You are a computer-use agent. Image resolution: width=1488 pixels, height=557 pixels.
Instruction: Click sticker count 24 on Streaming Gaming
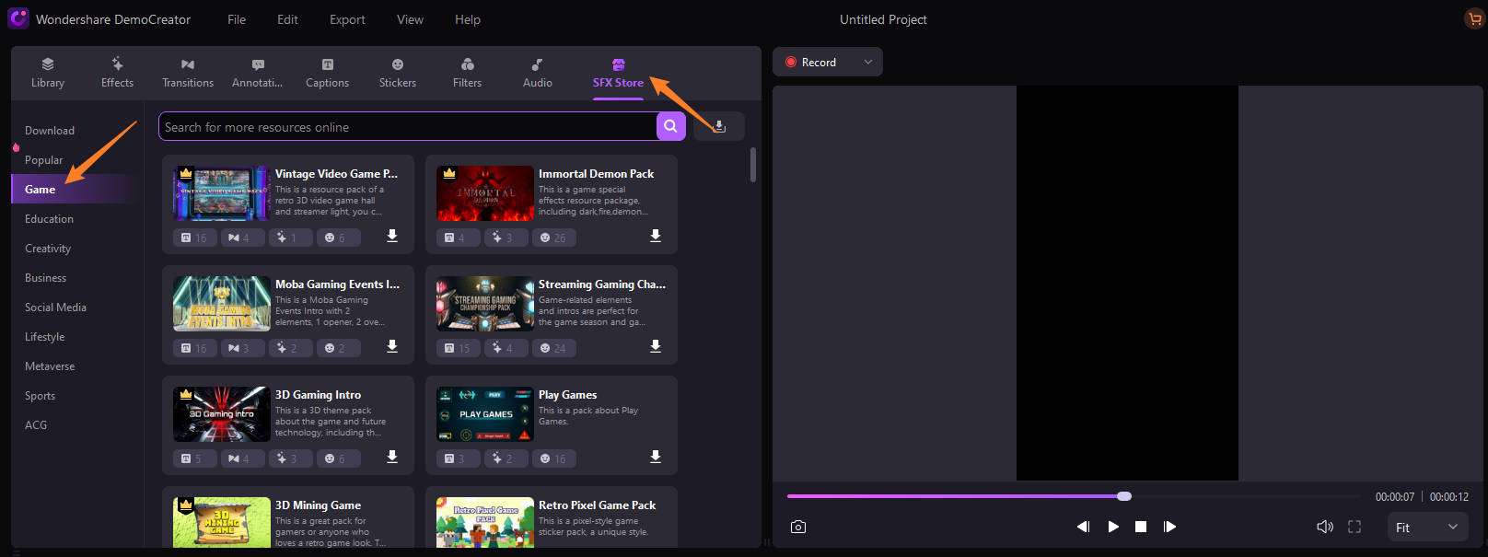click(x=554, y=348)
